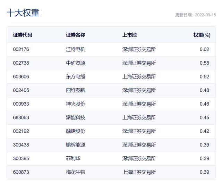Viewport: 222px width, 182px height.
Task: Click stock code 600873
Action: coord(21,172)
